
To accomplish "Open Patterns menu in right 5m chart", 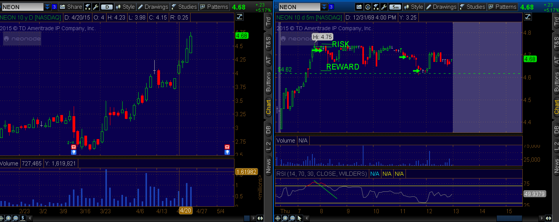I will tap(502, 7).
